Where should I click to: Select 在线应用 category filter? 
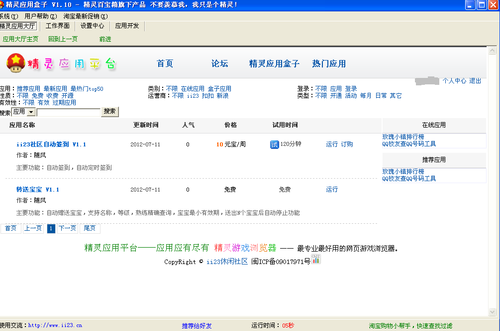[193, 89]
